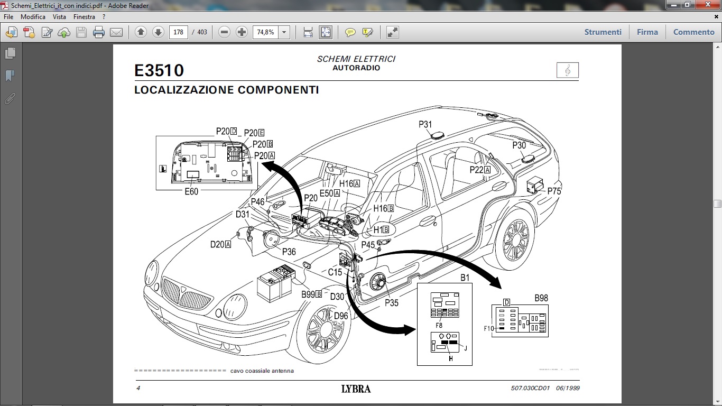The width and height of the screenshot is (722, 406).
Task: Click the 'SCHEMI ELETTRICI' header text
Action: [356, 59]
